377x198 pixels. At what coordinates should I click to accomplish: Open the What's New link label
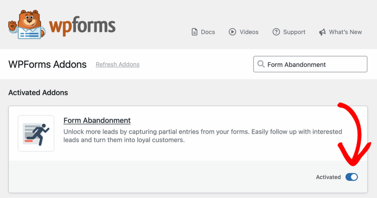tap(345, 32)
